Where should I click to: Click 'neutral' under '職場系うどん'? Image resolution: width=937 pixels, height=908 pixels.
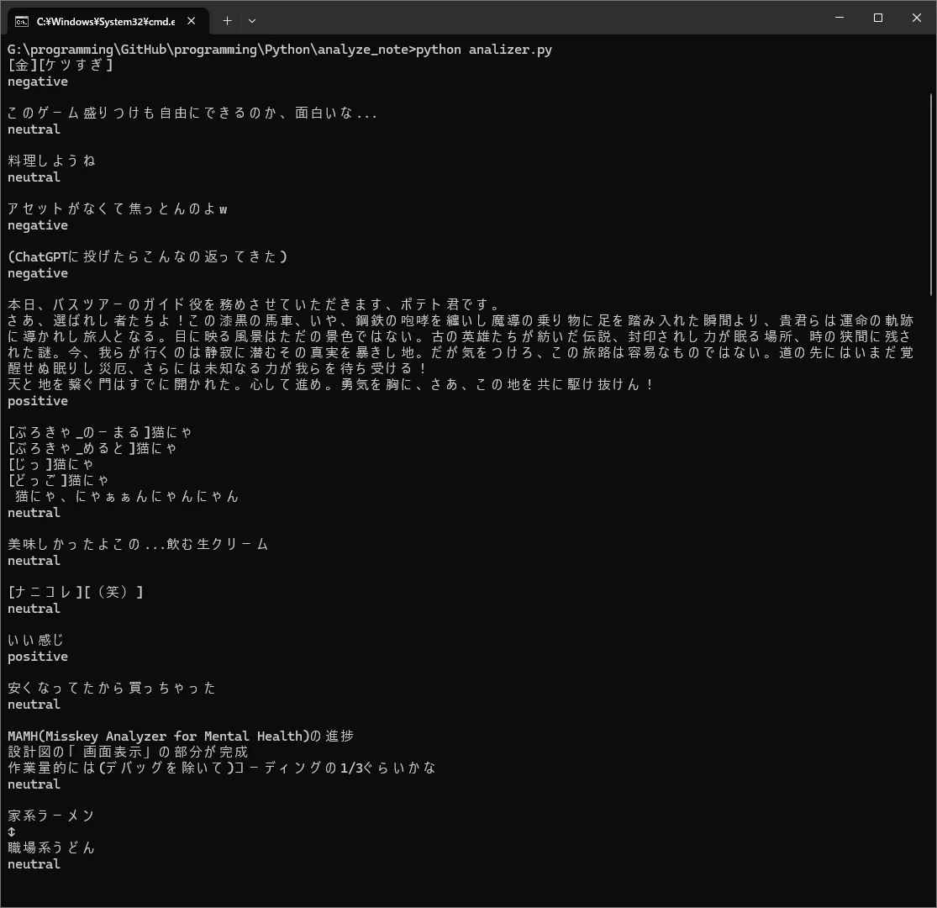coord(34,863)
